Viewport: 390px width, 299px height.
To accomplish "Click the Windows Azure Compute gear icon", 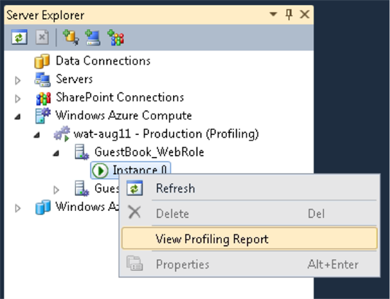I will click(43, 116).
